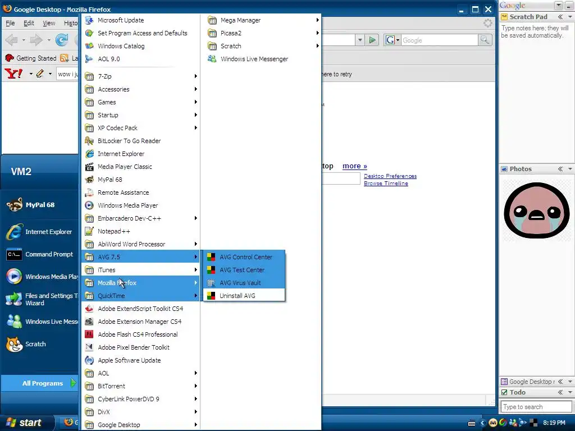Open pinned MyPal 68 in Start menu
The width and height of the screenshot is (575, 431).
click(40, 205)
